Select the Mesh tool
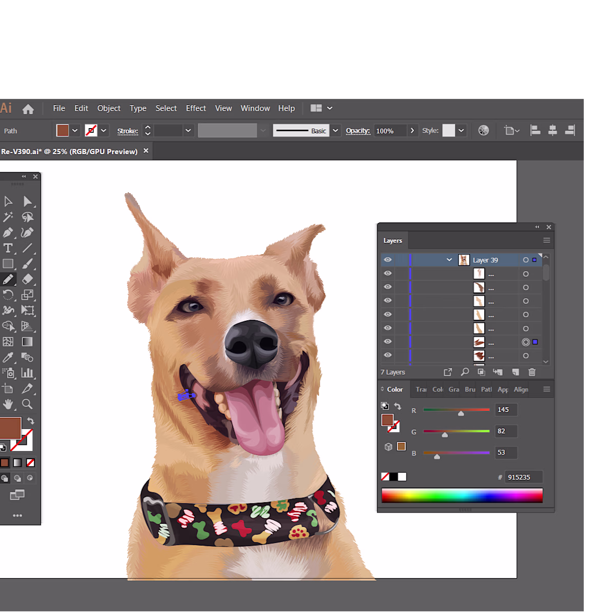Screen dimensions: 615x615 tap(8, 342)
